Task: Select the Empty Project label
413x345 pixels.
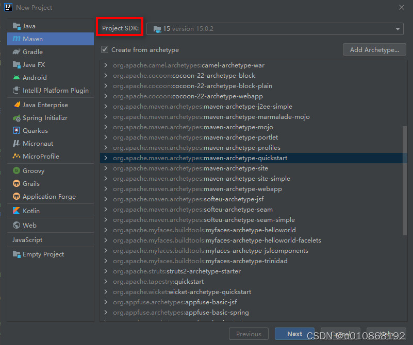Action: point(43,254)
